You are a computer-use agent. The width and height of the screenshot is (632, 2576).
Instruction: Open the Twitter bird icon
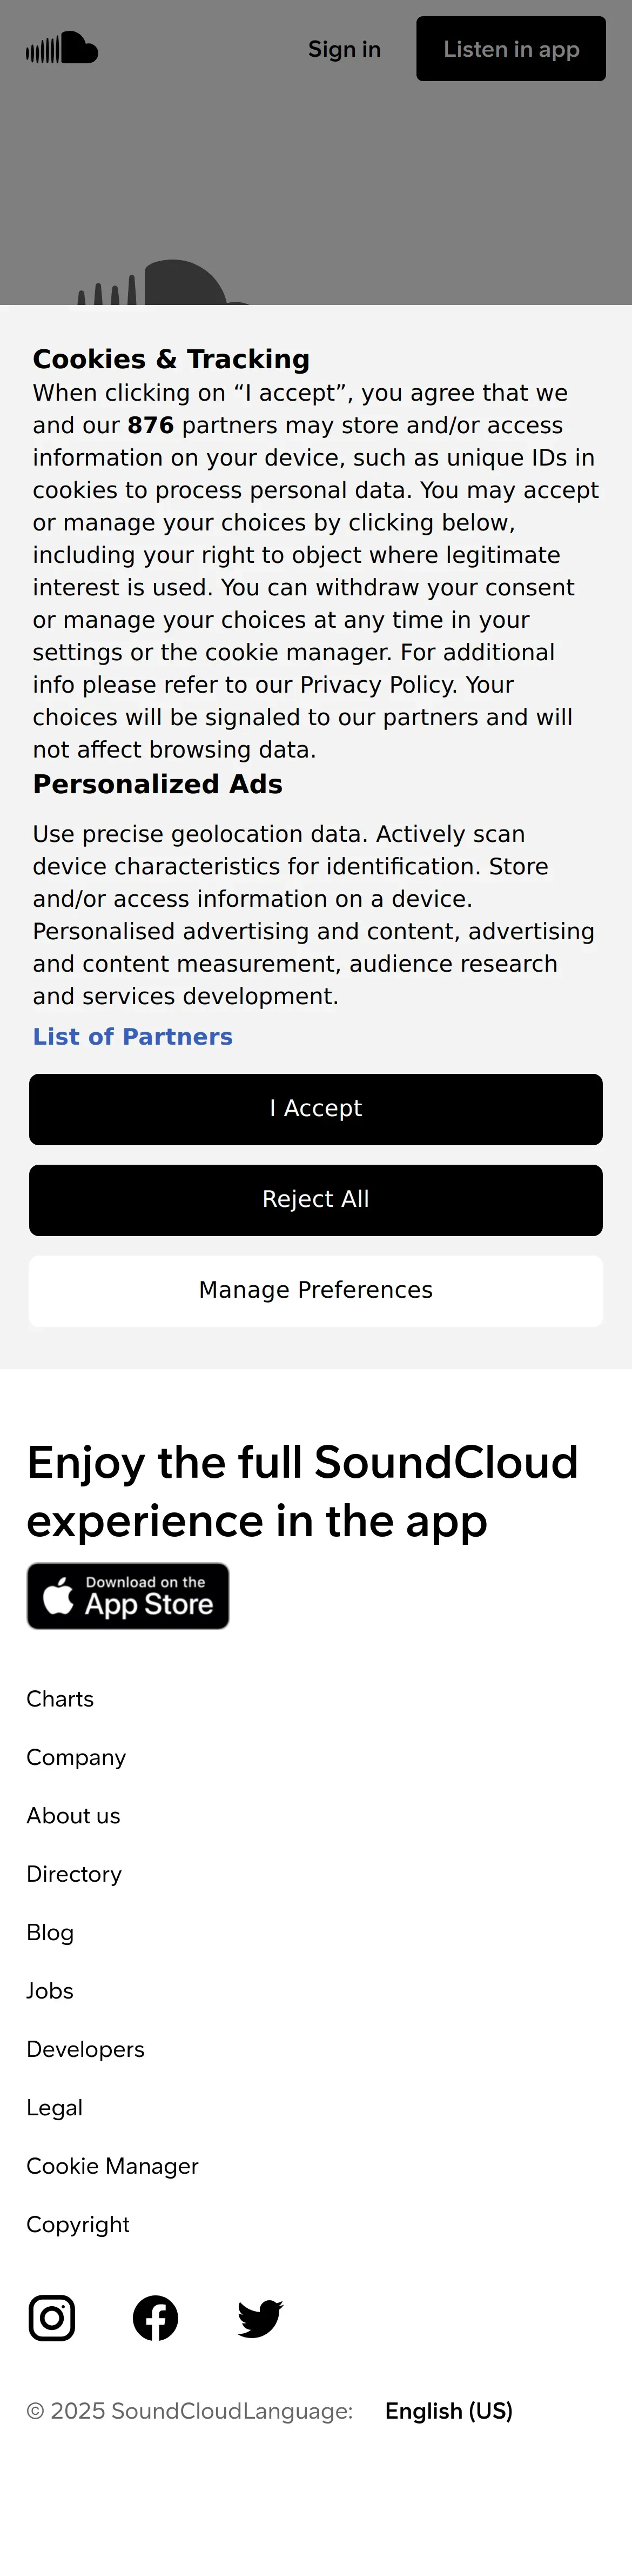click(x=260, y=2318)
